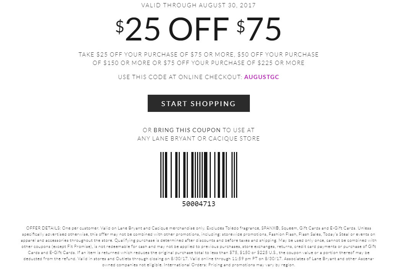Viewport: 396px width, 270px height.
Task: Click the bold BRING THIS COUPON text
Action: pos(187,130)
